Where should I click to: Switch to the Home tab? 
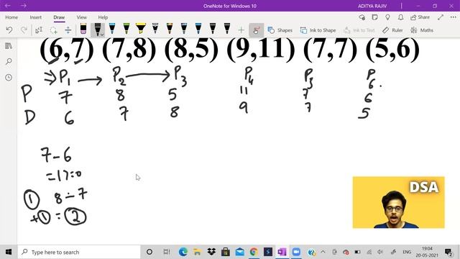pos(11,17)
